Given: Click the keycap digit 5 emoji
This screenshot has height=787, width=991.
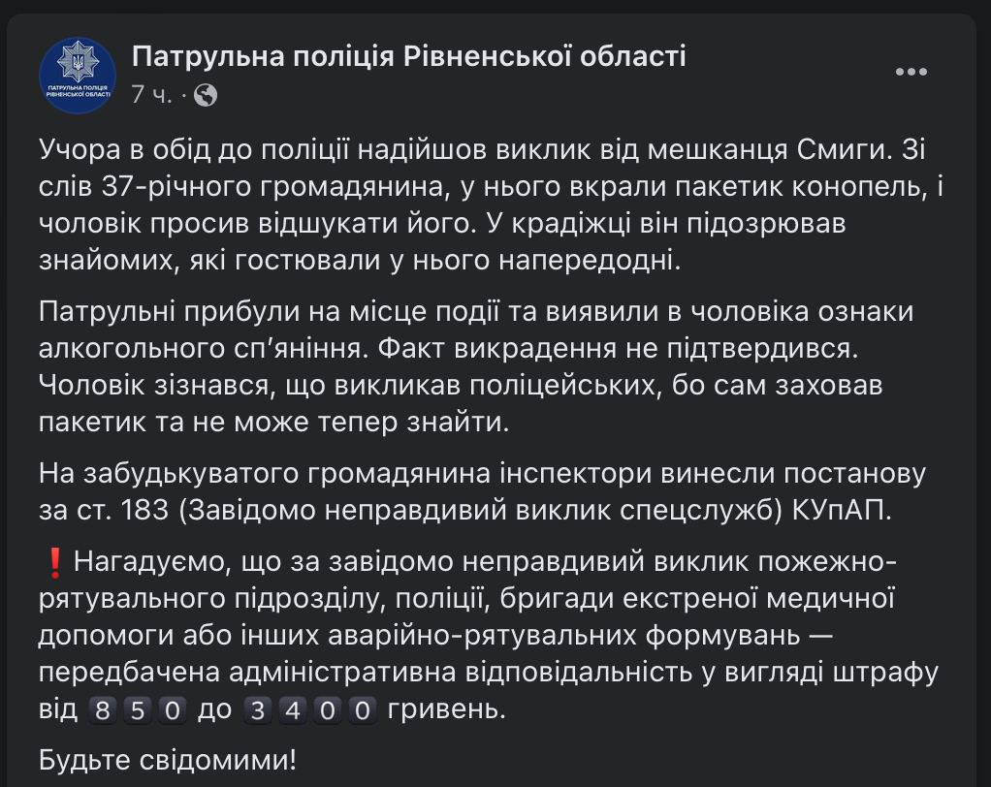Looking at the screenshot, I should click(138, 710).
